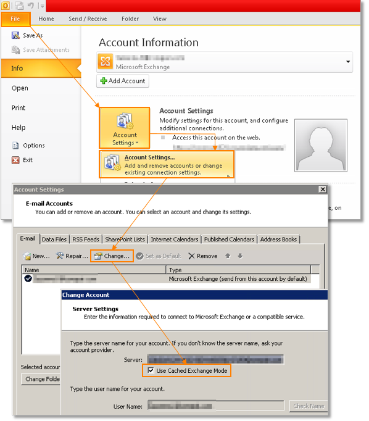This screenshot has width=369, height=421.
Task: Open the View ribbon tab
Action: tap(160, 19)
